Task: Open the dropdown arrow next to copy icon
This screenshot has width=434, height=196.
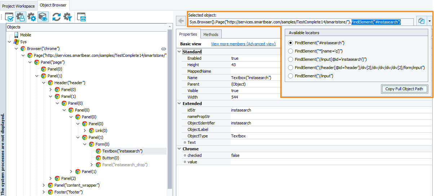Action: (x=429, y=21)
